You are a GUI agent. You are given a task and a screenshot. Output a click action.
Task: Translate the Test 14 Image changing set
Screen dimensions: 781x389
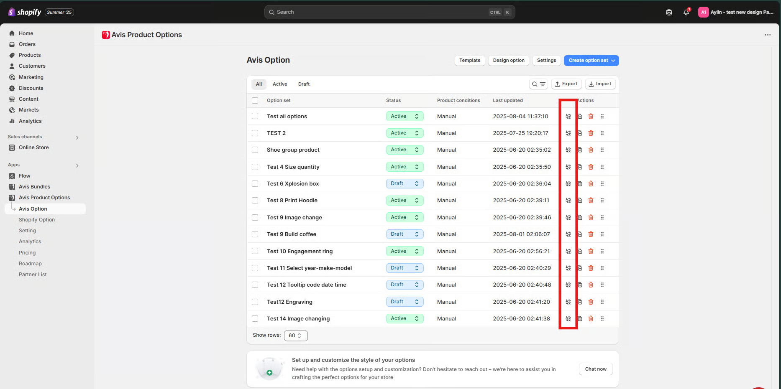[x=568, y=319]
